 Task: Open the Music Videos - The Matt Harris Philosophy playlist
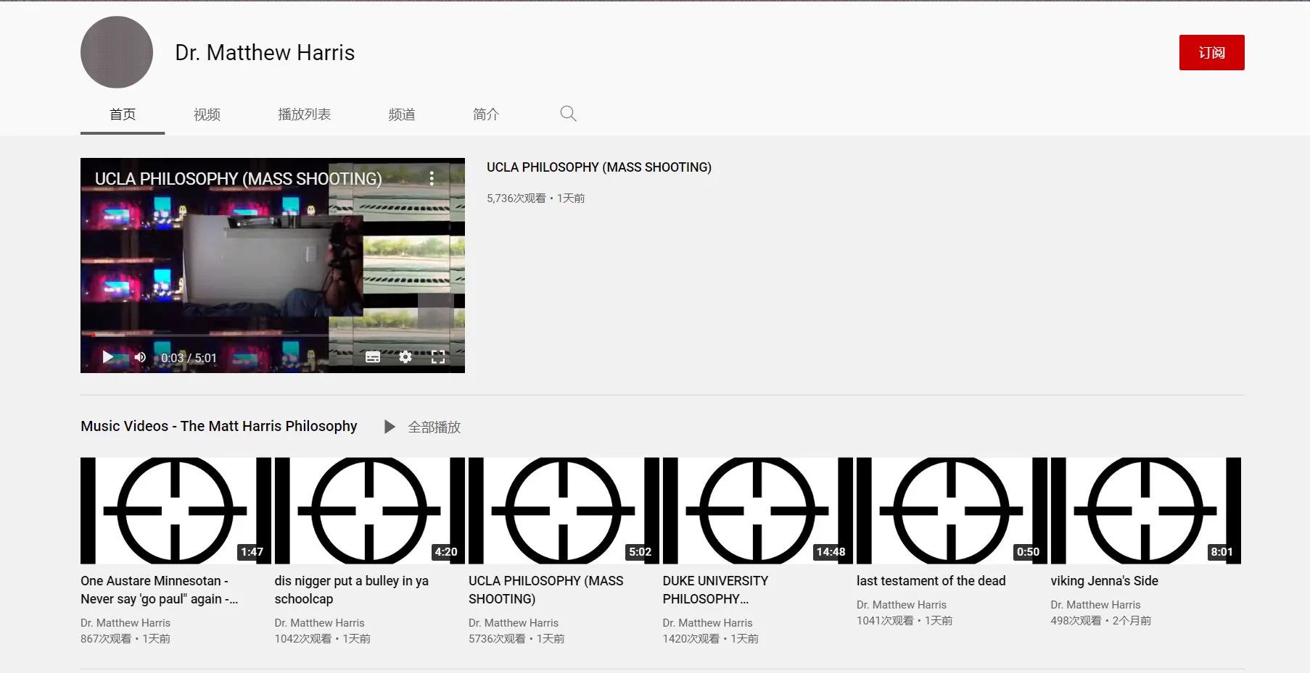point(219,426)
